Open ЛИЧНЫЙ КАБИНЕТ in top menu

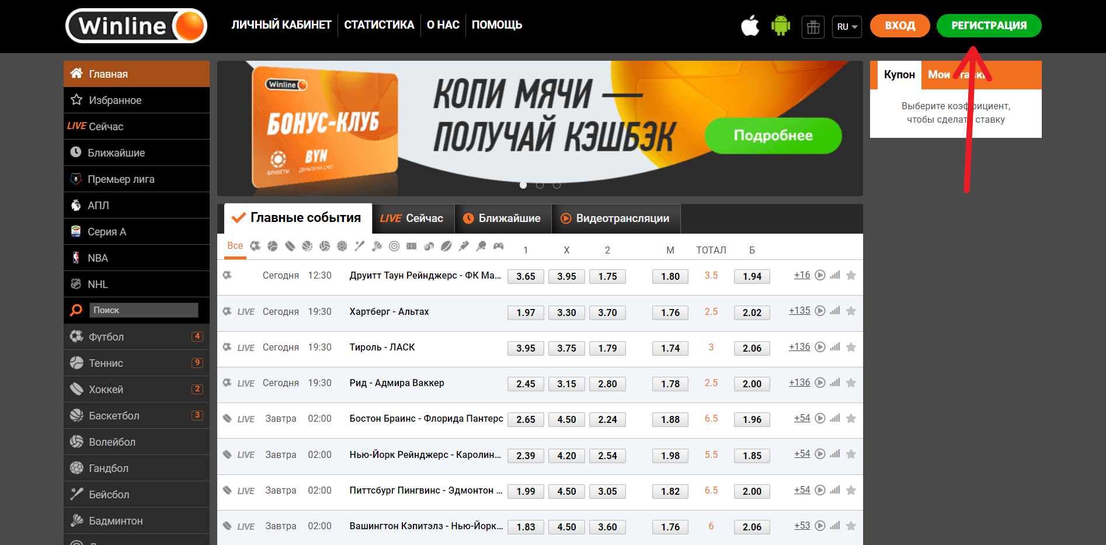(x=281, y=25)
